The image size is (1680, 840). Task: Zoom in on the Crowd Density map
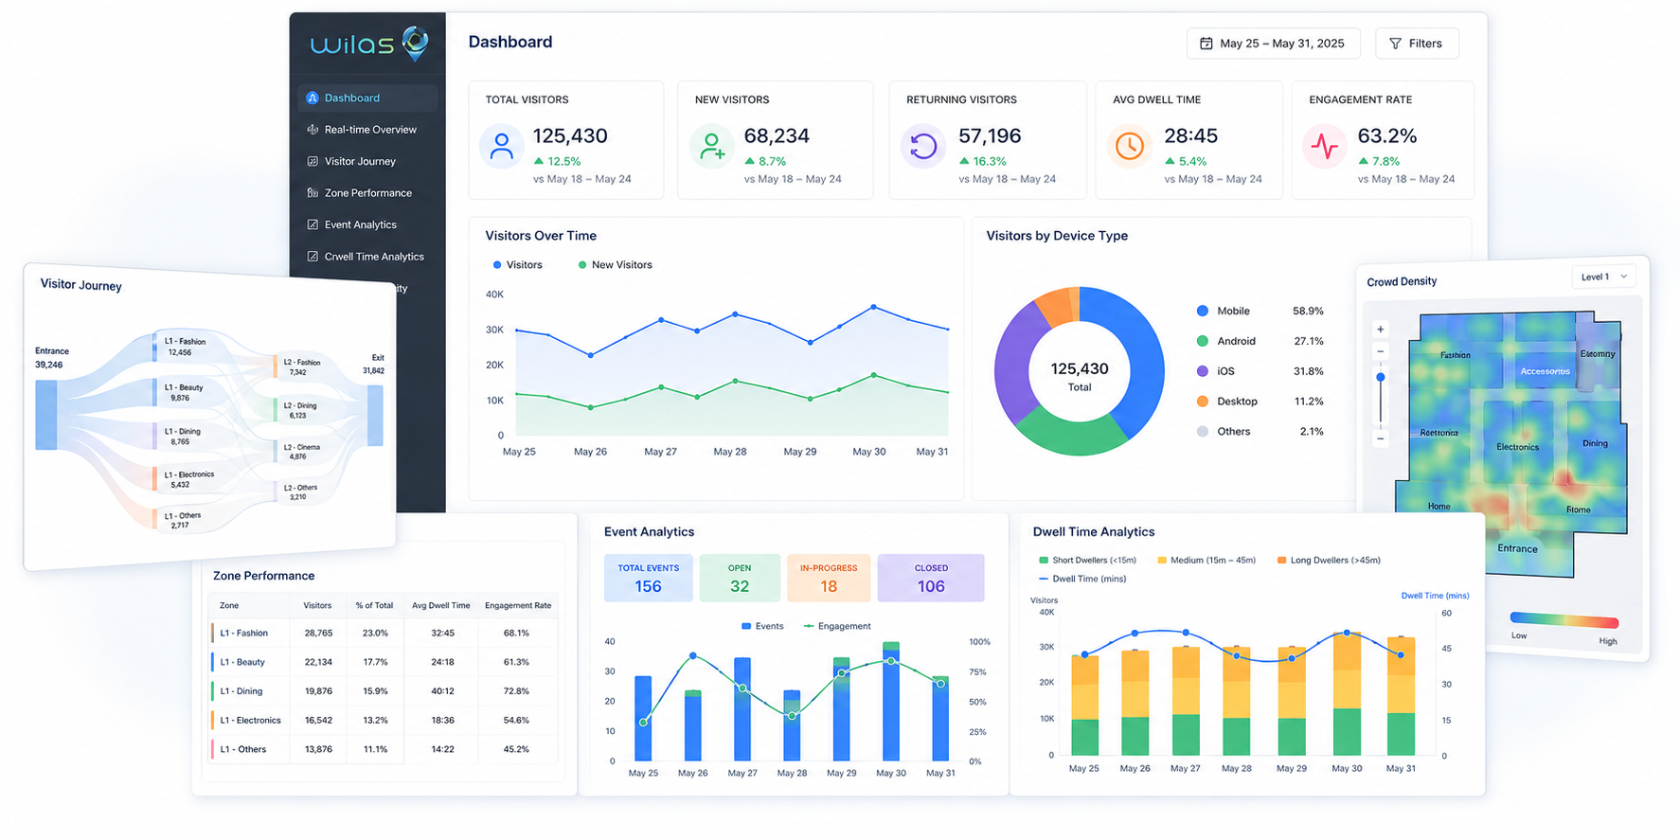tap(1381, 330)
